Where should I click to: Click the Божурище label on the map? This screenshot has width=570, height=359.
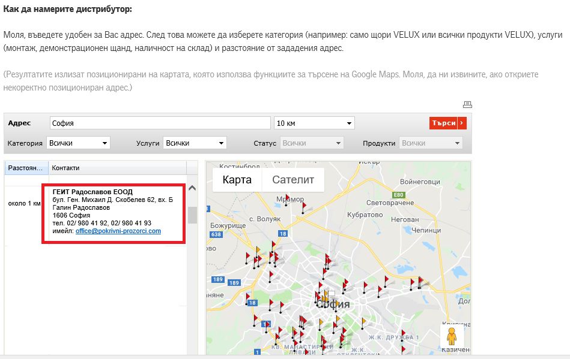[x=228, y=225]
